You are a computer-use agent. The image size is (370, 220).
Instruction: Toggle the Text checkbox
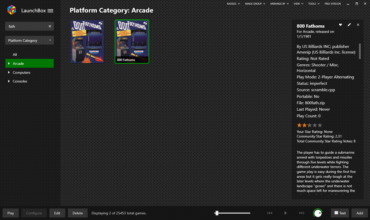pyautogui.click(x=336, y=213)
